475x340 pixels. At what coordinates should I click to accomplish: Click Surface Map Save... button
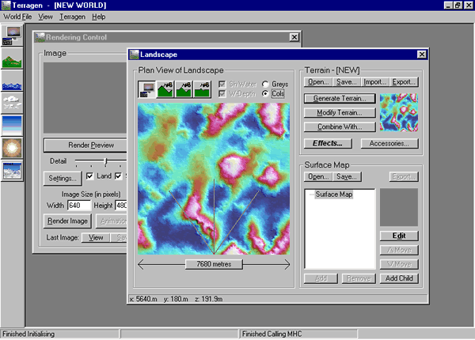pos(347,176)
